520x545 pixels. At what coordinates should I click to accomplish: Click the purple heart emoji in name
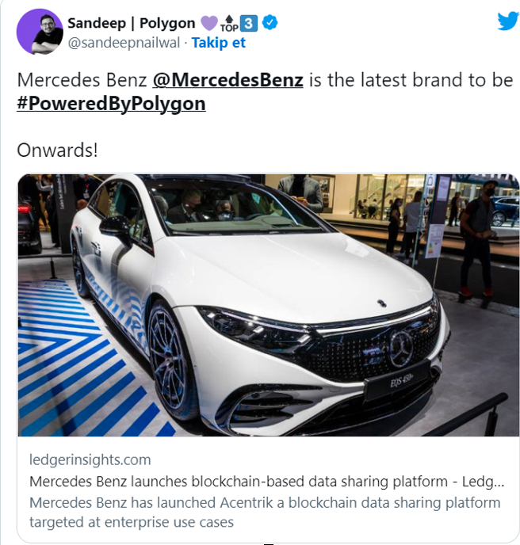click(209, 23)
